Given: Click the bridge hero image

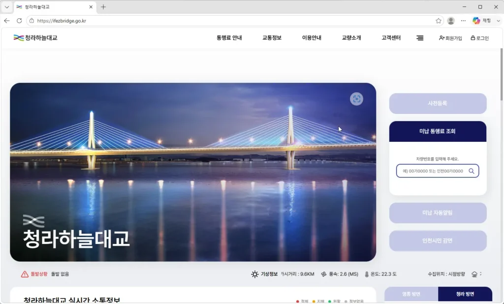Looking at the screenshot, I should 193,172.
